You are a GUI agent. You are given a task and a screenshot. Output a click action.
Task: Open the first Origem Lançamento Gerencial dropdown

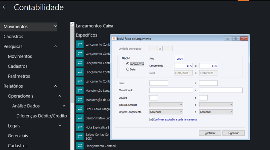pyautogui.click(x=166, y=112)
